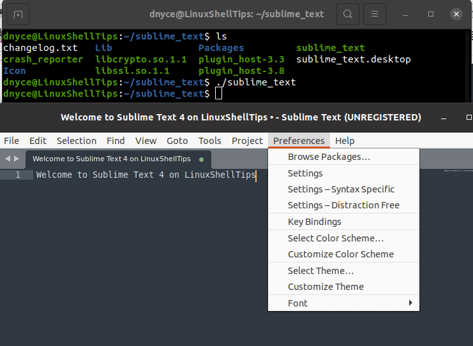
Task: Click plugin_host-3.8 in terminal
Action: point(241,71)
